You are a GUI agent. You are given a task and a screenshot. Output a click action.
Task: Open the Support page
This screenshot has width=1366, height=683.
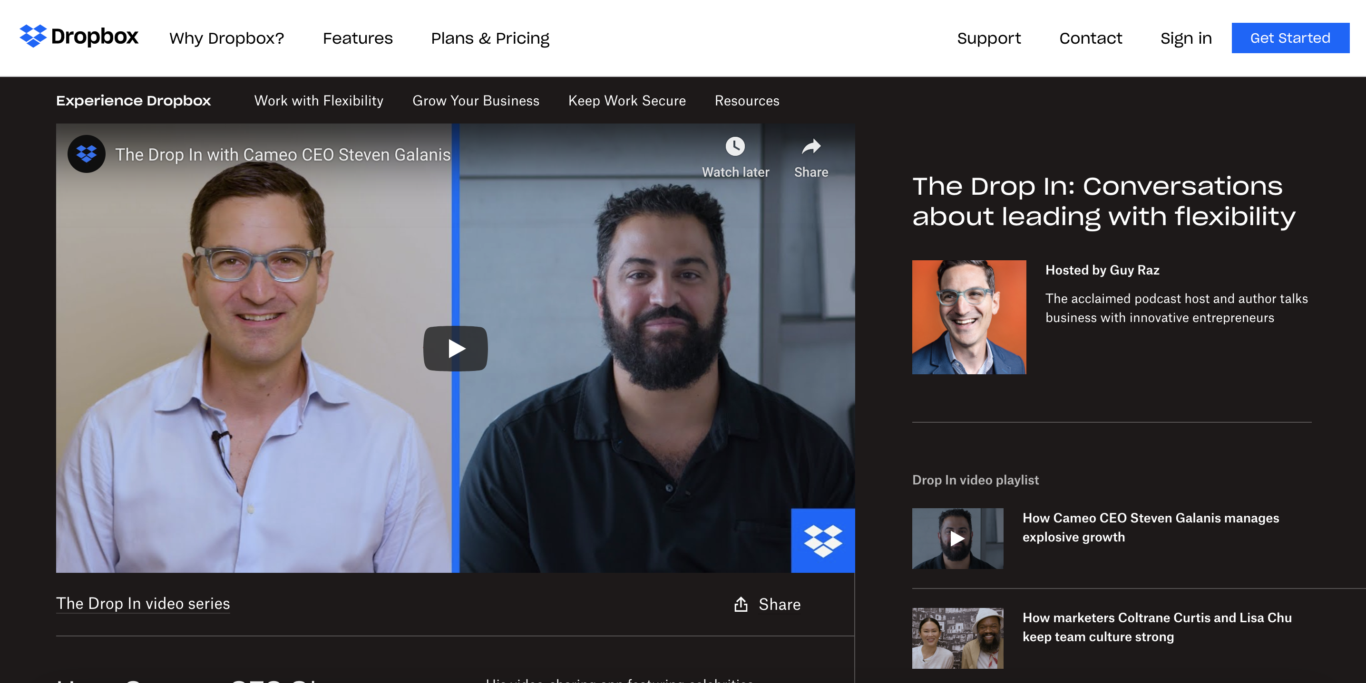[x=989, y=38]
